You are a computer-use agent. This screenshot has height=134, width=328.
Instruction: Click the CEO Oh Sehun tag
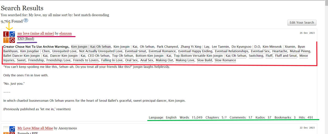tap(98, 56)
